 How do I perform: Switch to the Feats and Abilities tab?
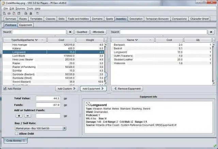click(78, 19)
